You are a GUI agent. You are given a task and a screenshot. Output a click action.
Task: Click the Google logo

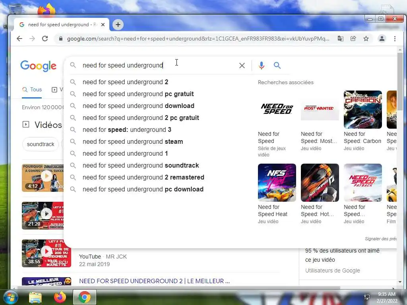39,66
